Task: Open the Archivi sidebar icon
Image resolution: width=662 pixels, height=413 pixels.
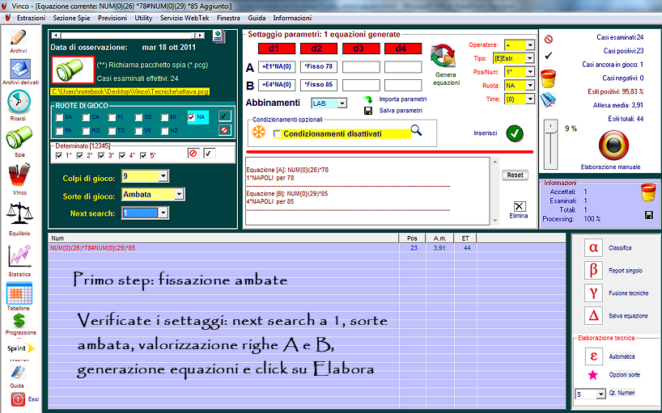Action: [19, 40]
